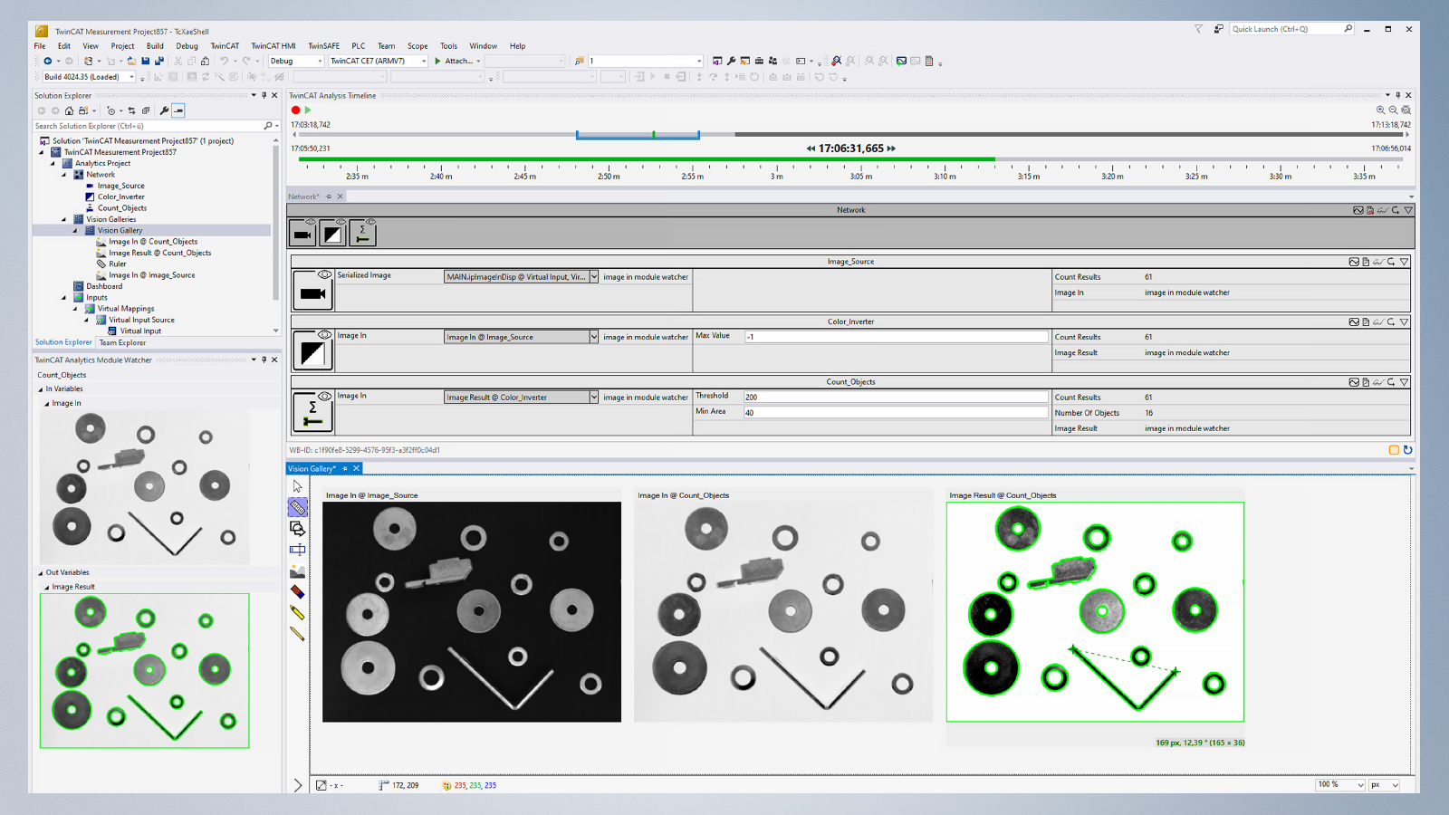Open the Serialized Image input dropdown
The image size is (1449, 815).
(594, 277)
